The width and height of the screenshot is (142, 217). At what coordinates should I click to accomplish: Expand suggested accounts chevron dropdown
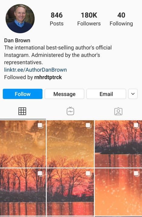point(133,94)
